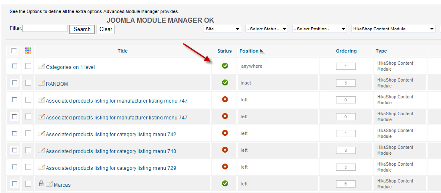Sort the table by Title column
Viewport: 441px width, 193px height.
click(x=122, y=51)
